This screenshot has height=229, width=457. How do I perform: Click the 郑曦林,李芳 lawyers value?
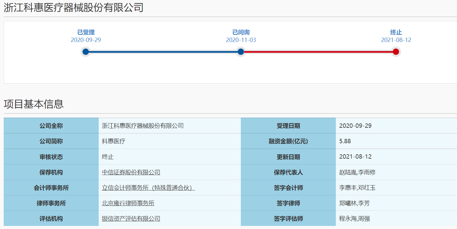(x=354, y=203)
